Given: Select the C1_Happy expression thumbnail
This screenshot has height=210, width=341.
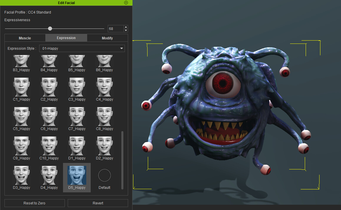Looking at the screenshot, I should click(x=21, y=87).
